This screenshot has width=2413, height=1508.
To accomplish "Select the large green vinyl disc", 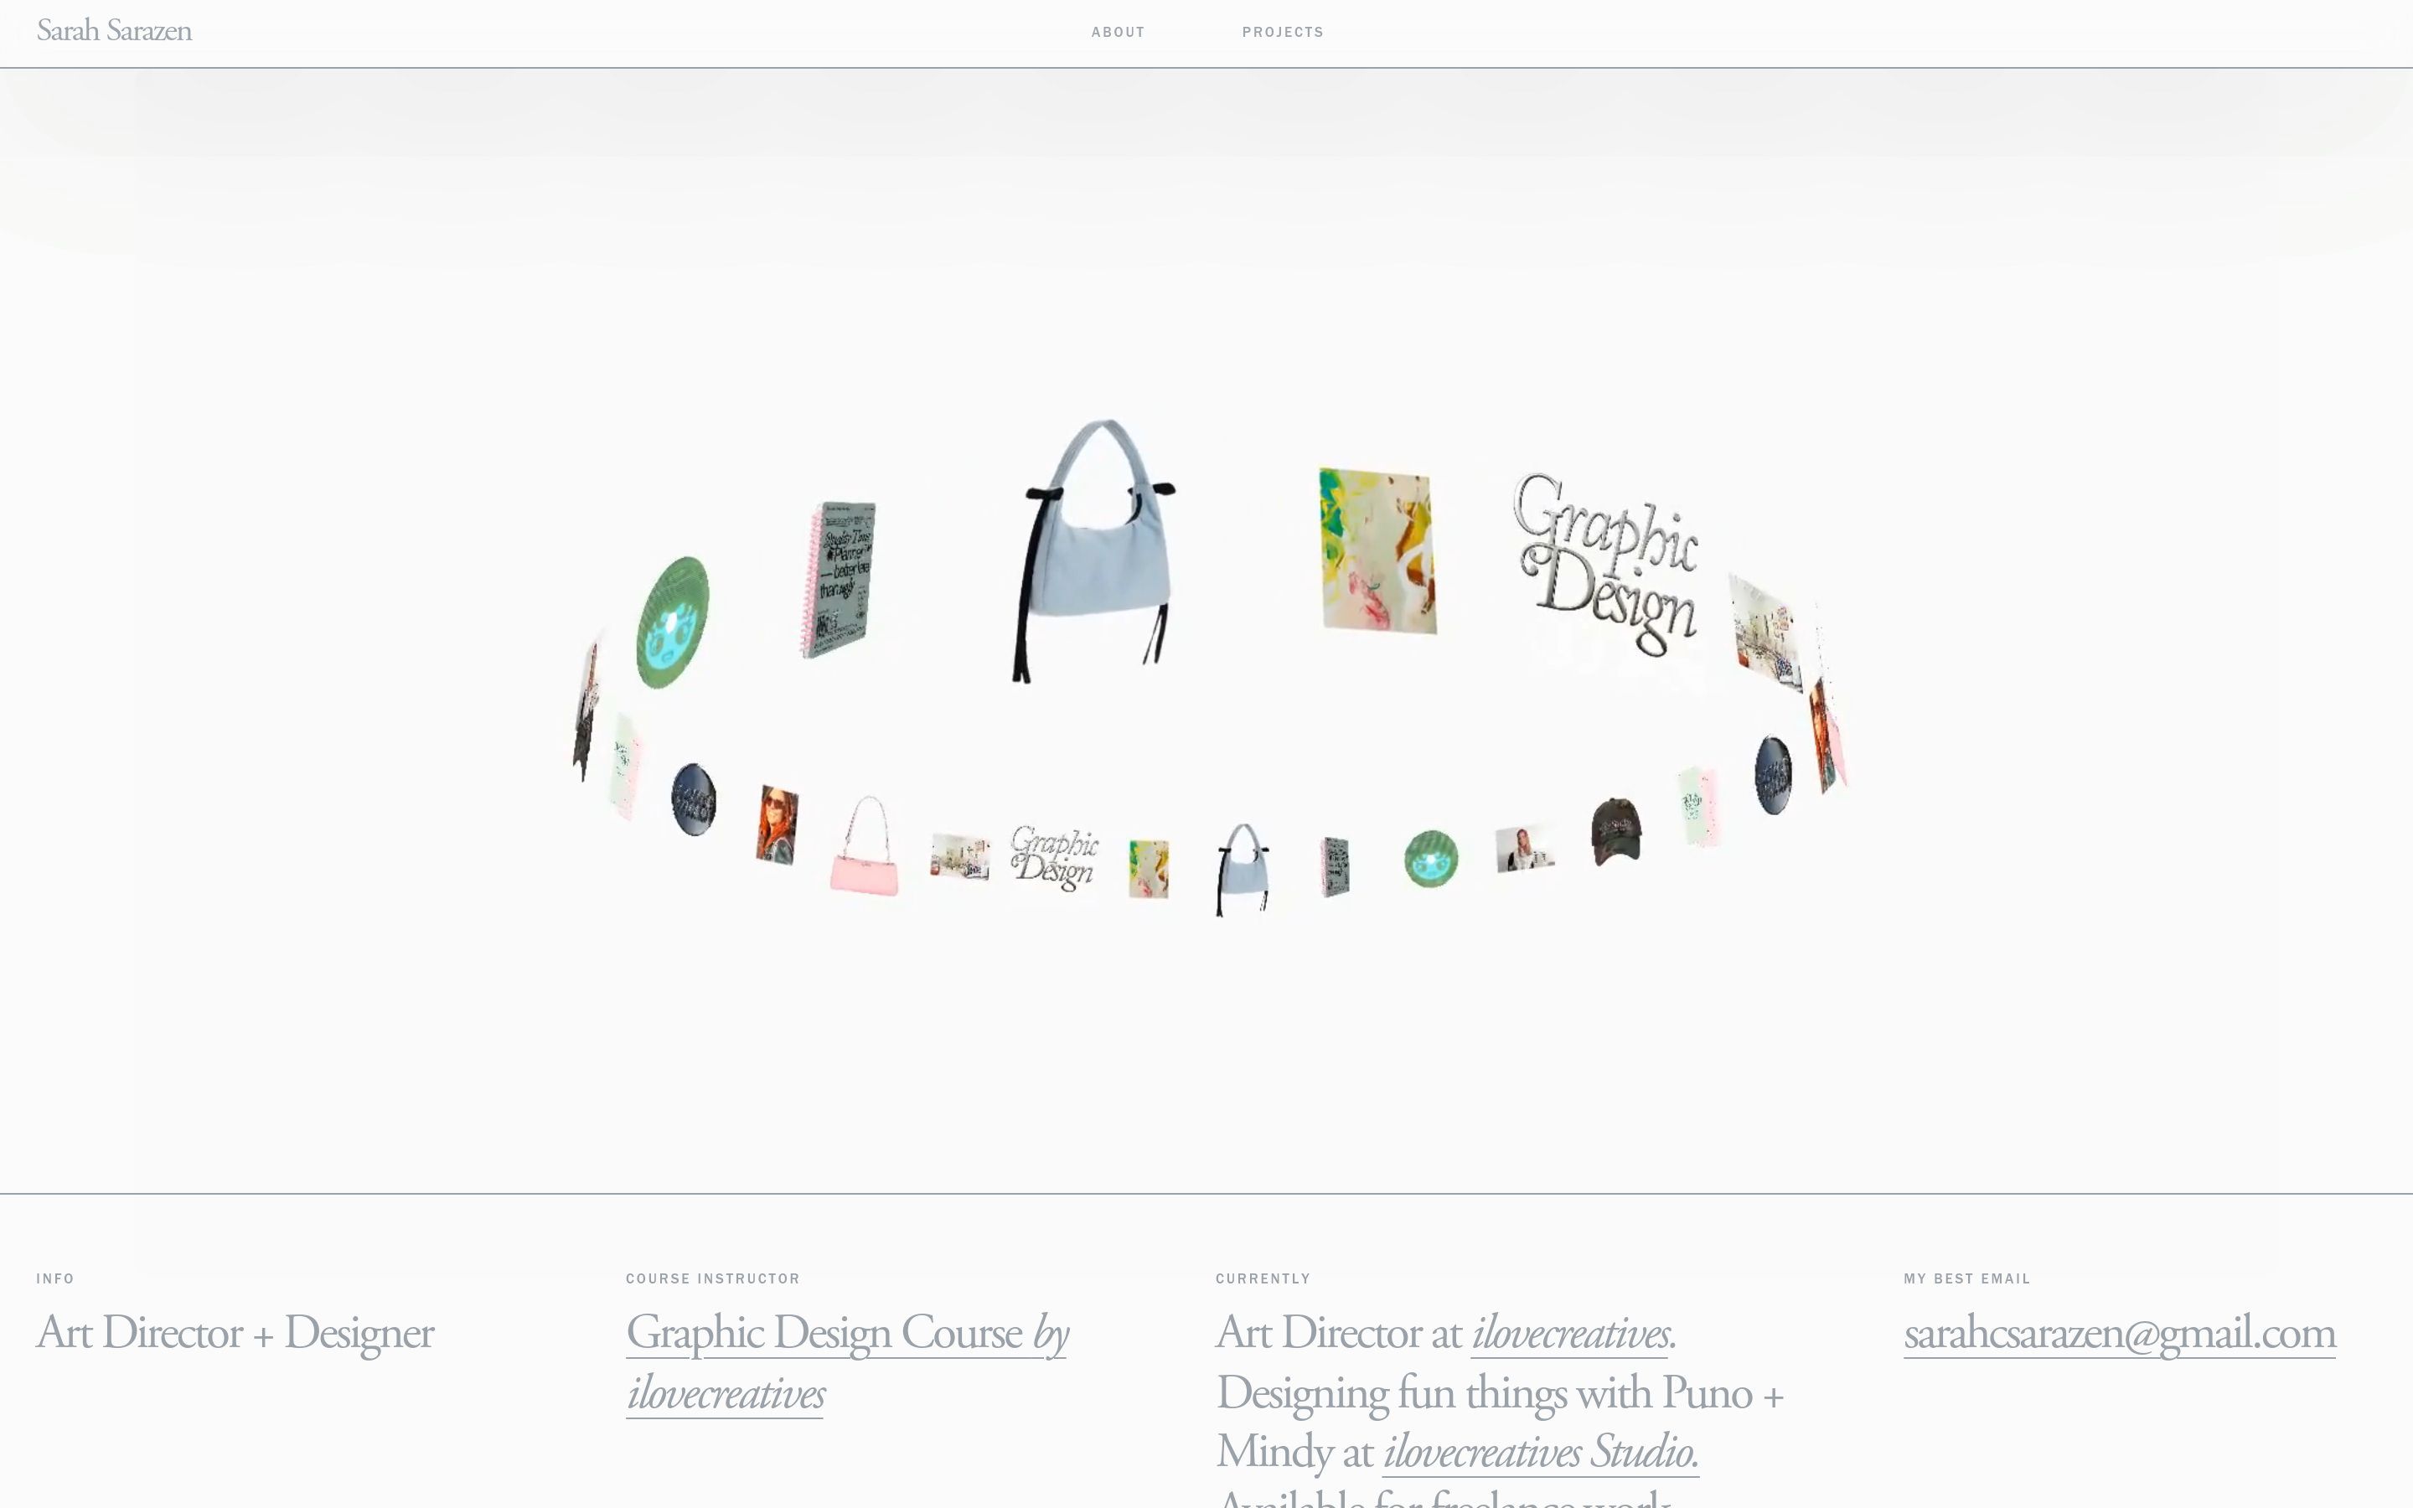I will [x=672, y=622].
